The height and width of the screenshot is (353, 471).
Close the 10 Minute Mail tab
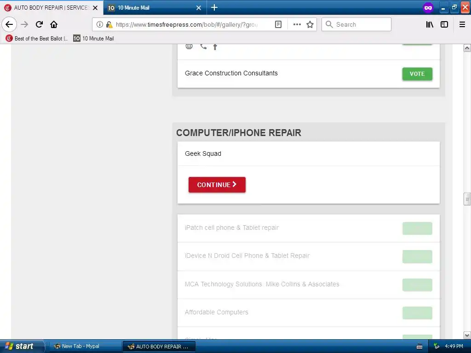[199, 8]
